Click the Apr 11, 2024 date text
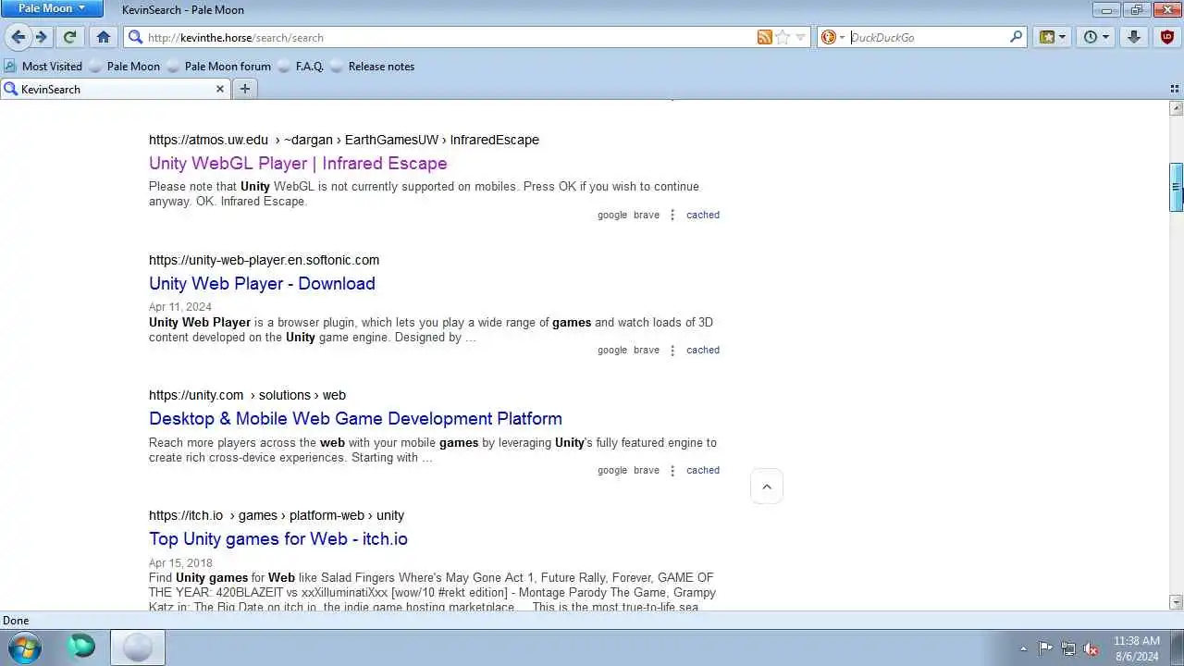The height and width of the screenshot is (666, 1184). tap(180, 307)
